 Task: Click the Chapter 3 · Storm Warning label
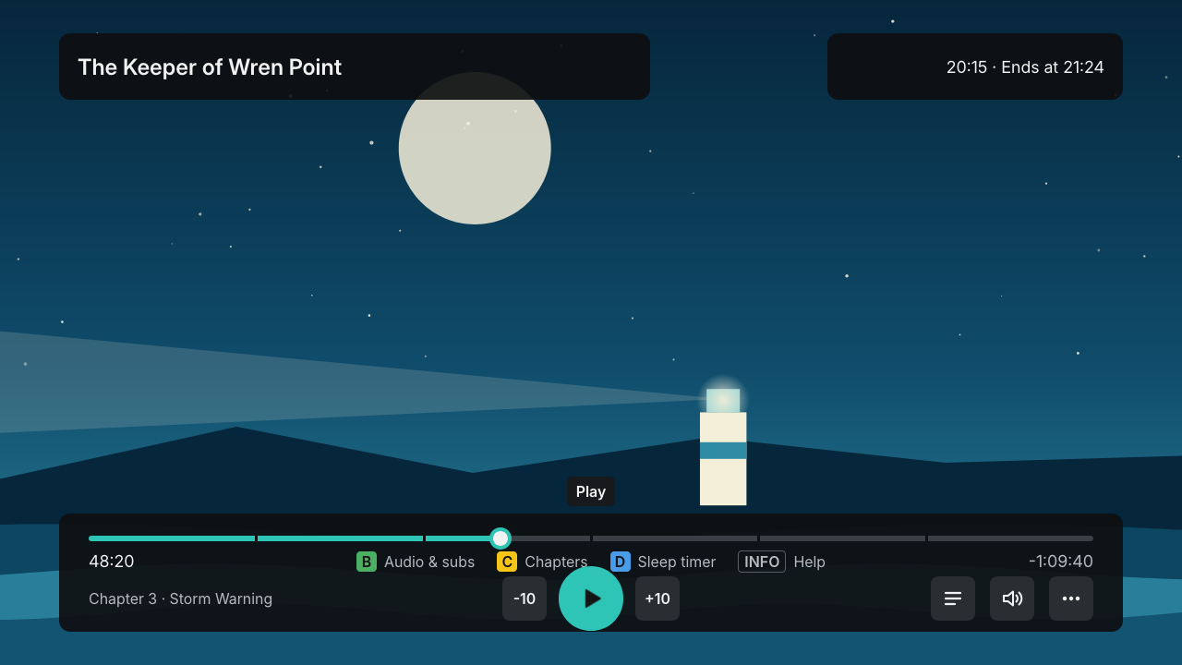coord(180,598)
